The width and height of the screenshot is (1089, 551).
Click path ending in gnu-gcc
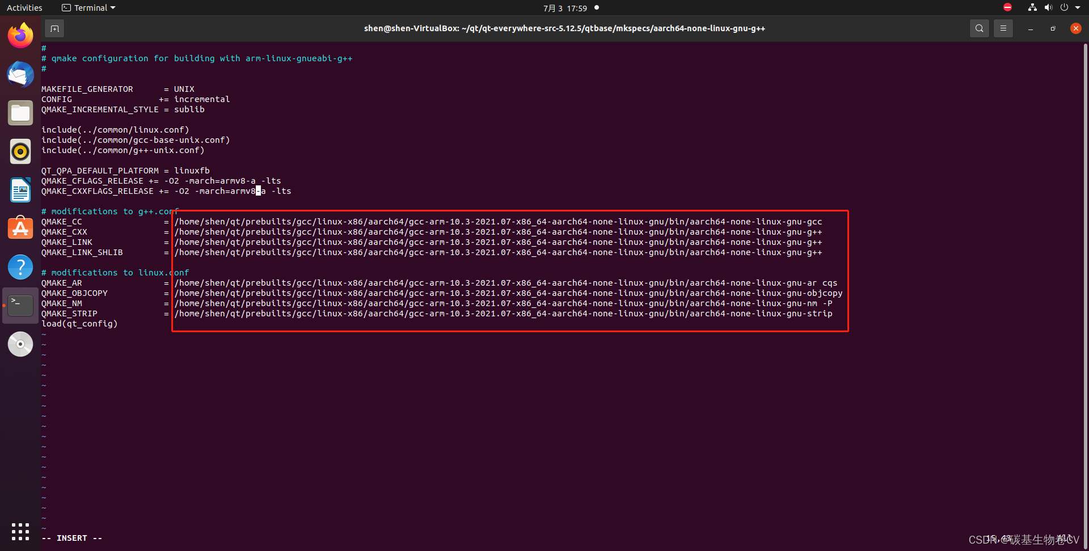pos(499,222)
